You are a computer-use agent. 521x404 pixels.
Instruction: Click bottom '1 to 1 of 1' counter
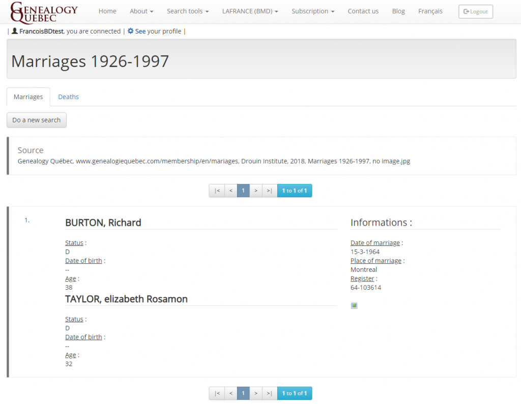click(x=295, y=393)
